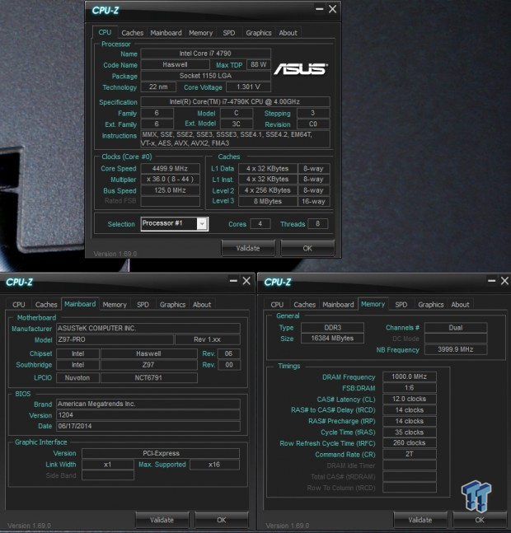Open Processor #1 selection dropdown
Screen dimensions: 511x533
[x=202, y=224]
